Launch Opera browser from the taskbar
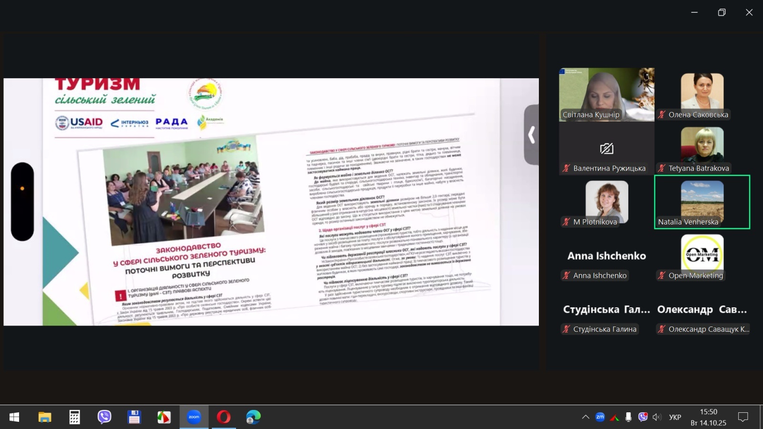 pos(223,417)
